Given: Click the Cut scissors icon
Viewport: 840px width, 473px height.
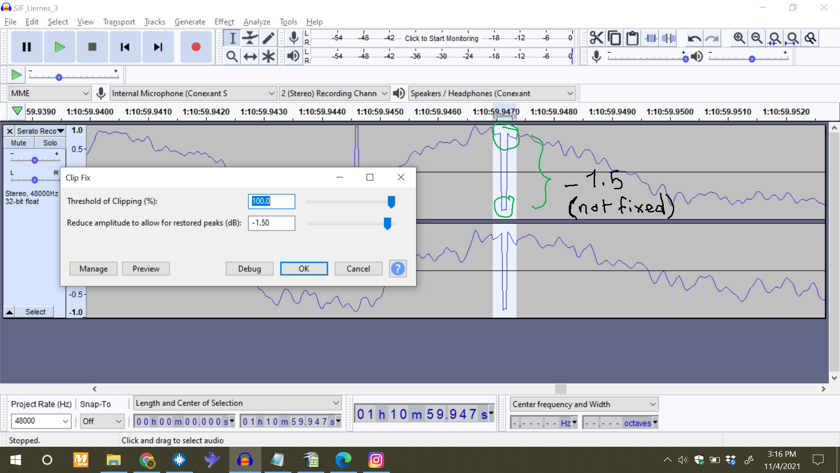Looking at the screenshot, I should [596, 38].
